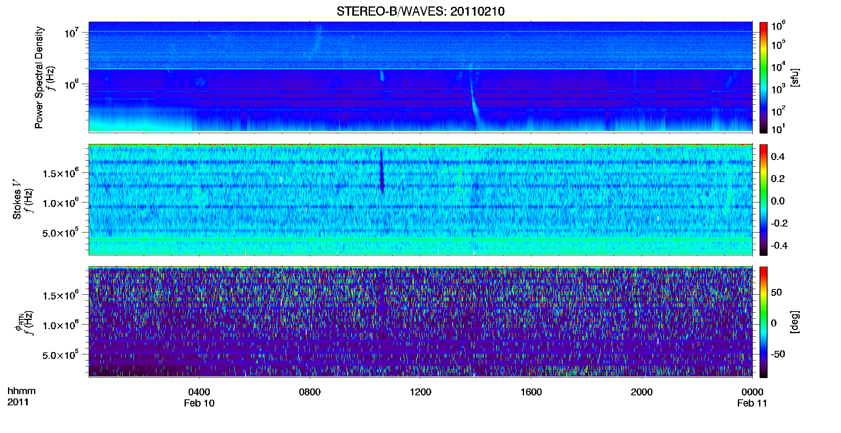This screenshot has height=433, width=841.
Task: Click the Feb 10 date label
Action: coord(199,403)
